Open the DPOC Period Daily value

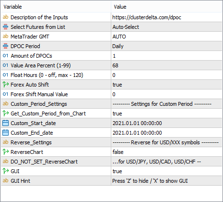[166, 46]
